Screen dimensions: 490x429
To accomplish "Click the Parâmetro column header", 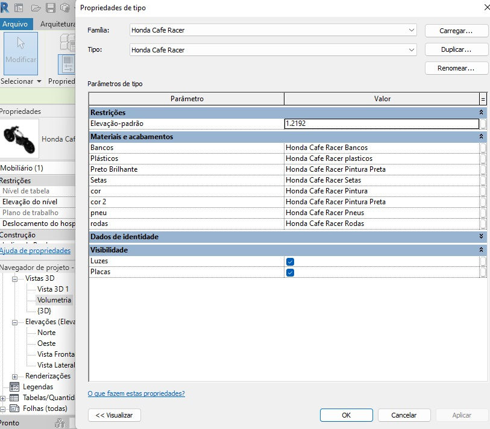I will point(187,99).
